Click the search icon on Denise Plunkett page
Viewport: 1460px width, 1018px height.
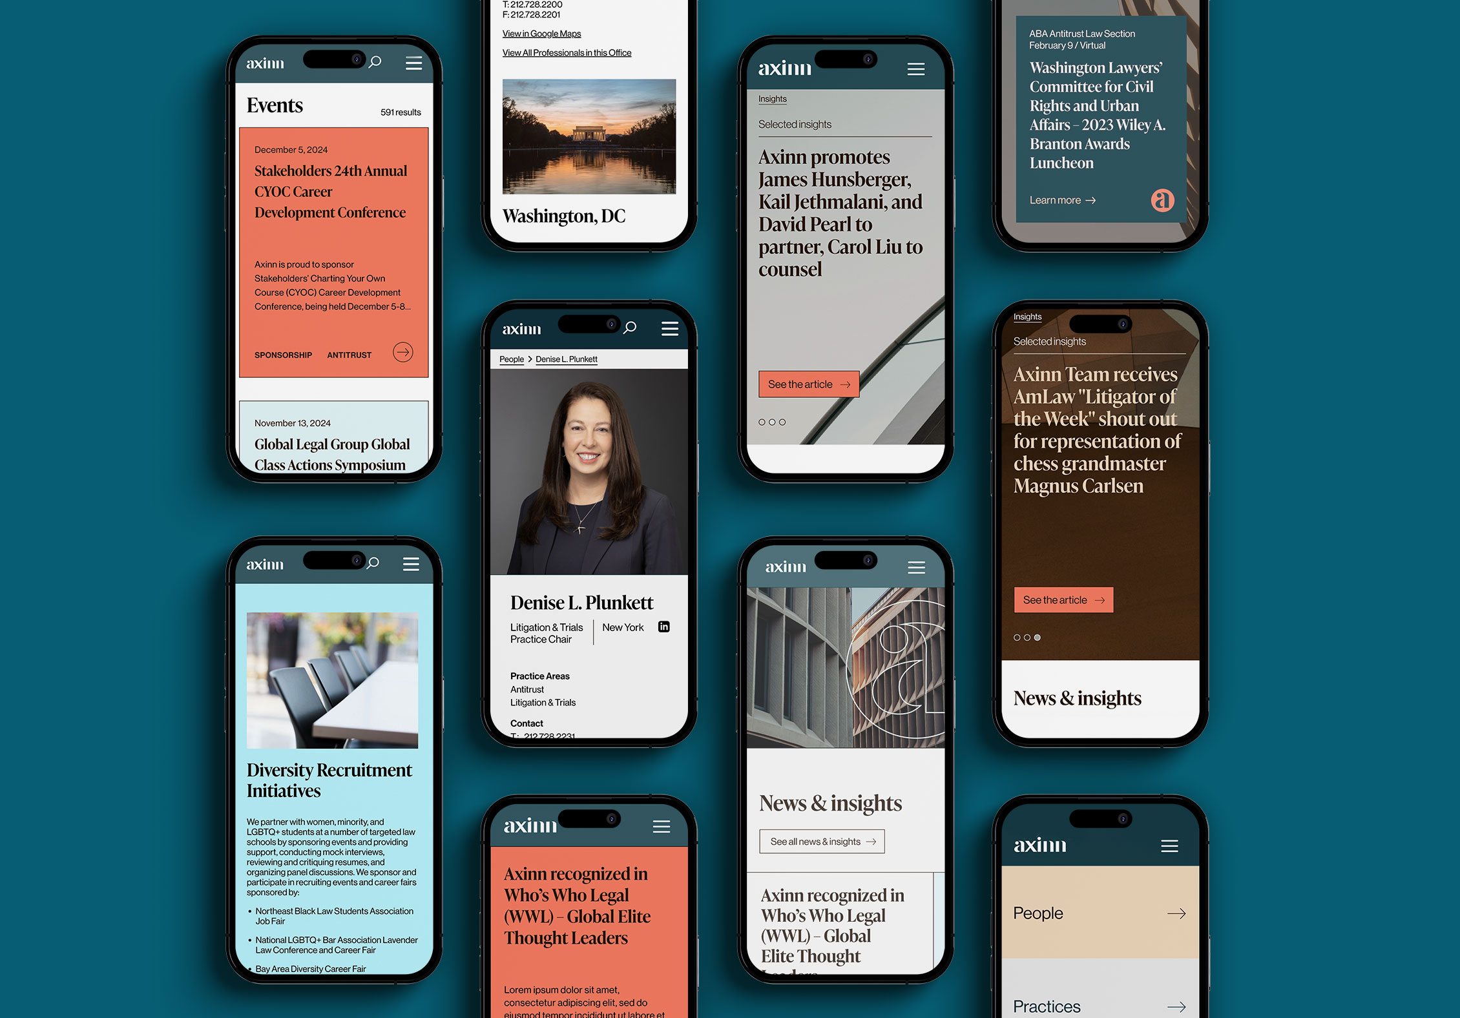click(630, 328)
